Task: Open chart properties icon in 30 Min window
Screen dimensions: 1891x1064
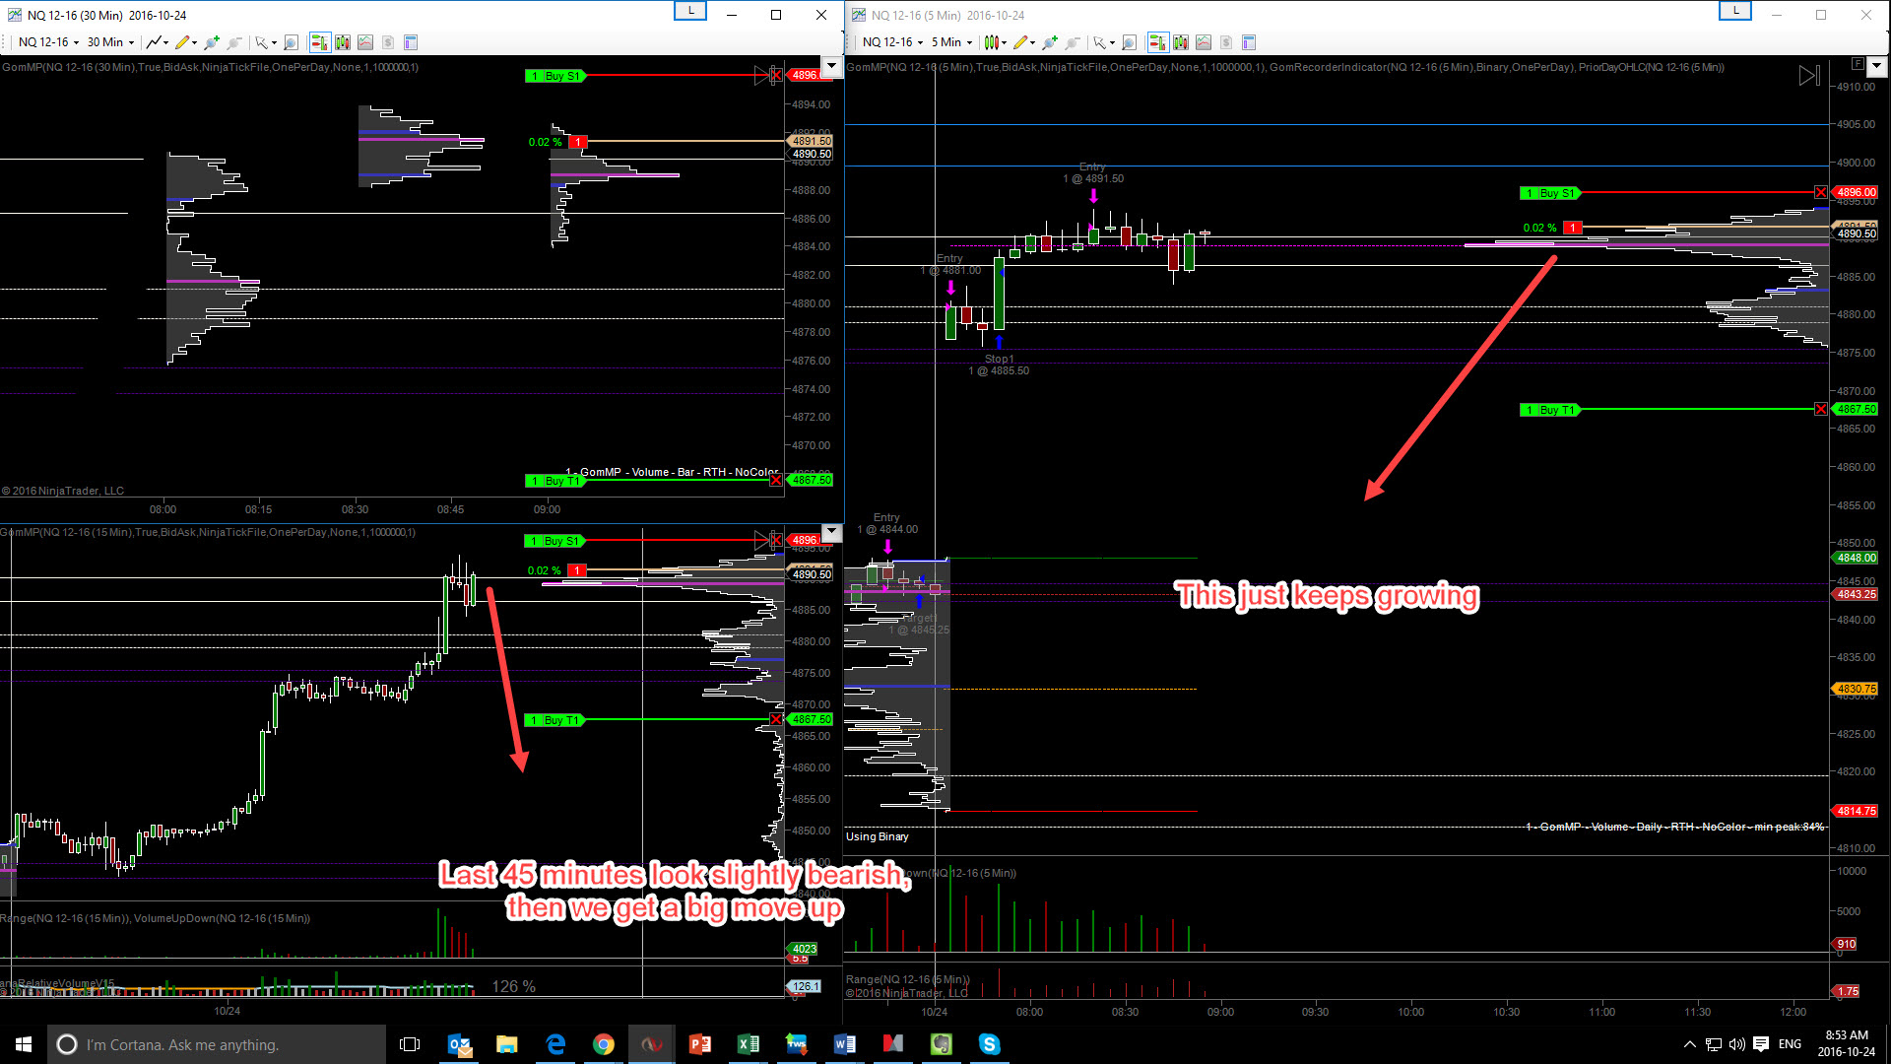Action: pyautogui.click(x=411, y=42)
